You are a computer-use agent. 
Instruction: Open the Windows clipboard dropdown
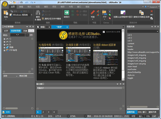pyautogui.click(x=31, y=15)
